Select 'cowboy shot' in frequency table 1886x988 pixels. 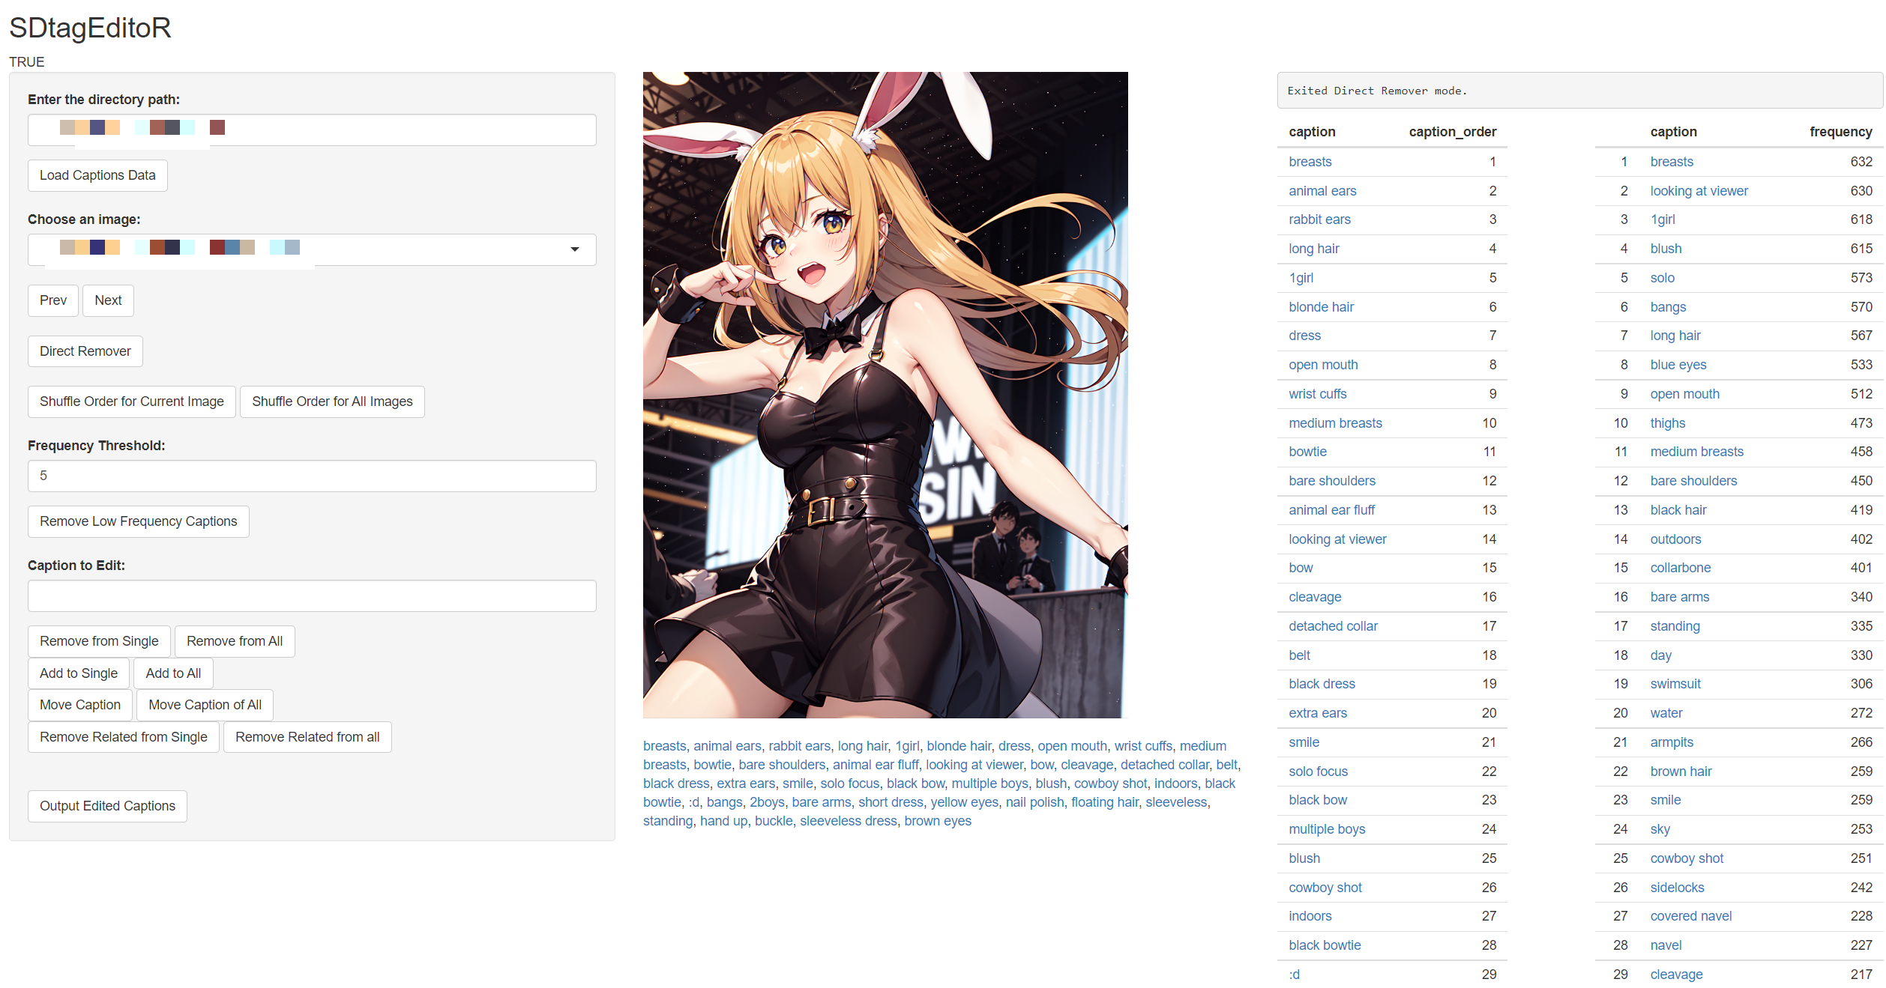click(1687, 858)
